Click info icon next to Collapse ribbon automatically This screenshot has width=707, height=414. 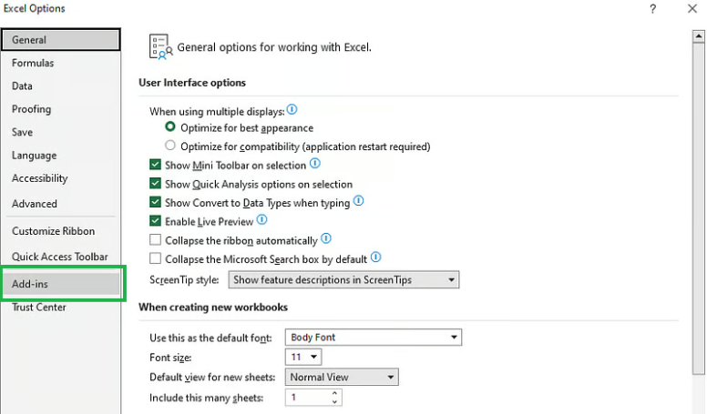tap(324, 240)
